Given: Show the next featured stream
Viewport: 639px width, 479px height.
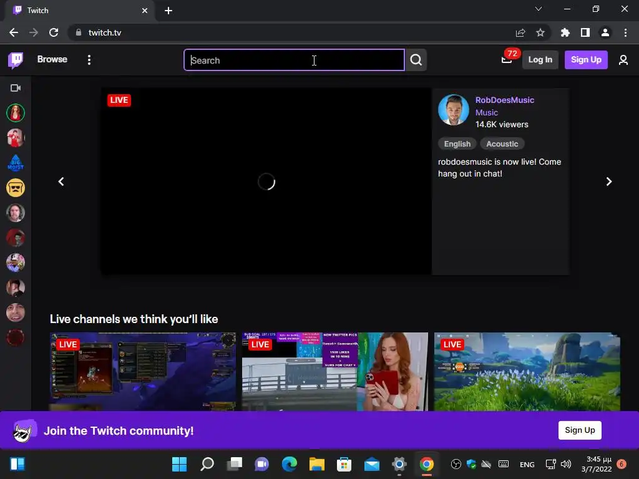Looking at the screenshot, I should click(608, 181).
